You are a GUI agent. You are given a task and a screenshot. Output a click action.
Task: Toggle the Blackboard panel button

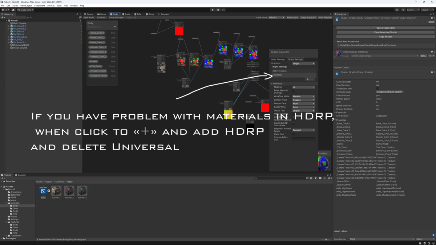292,17
